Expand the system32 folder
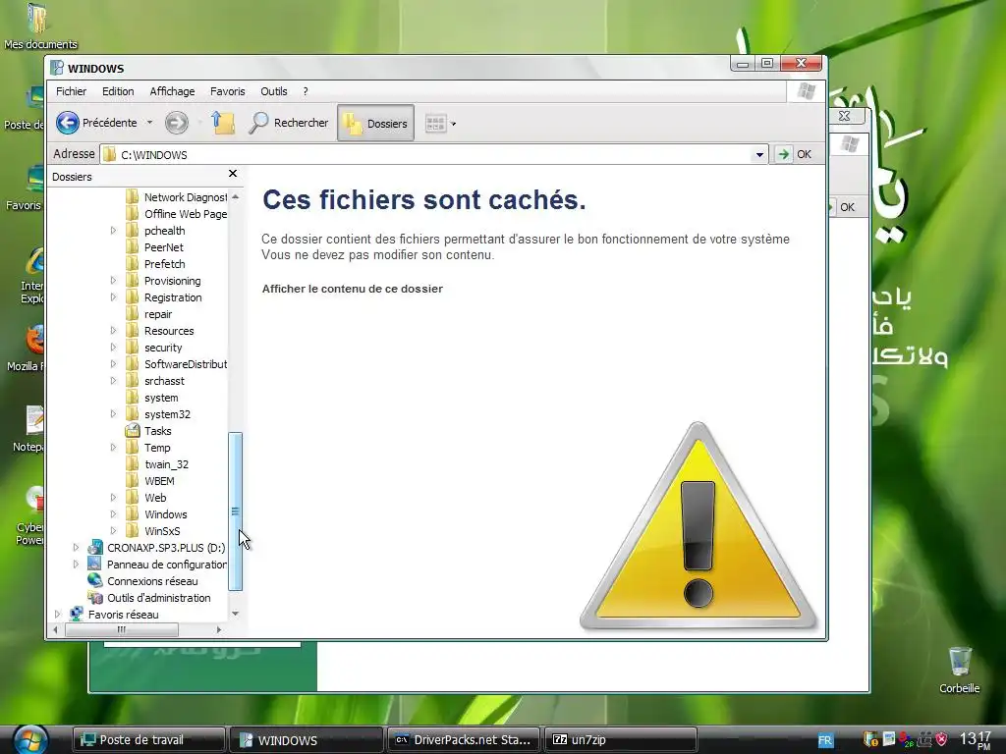The image size is (1006, 754). pos(113,413)
